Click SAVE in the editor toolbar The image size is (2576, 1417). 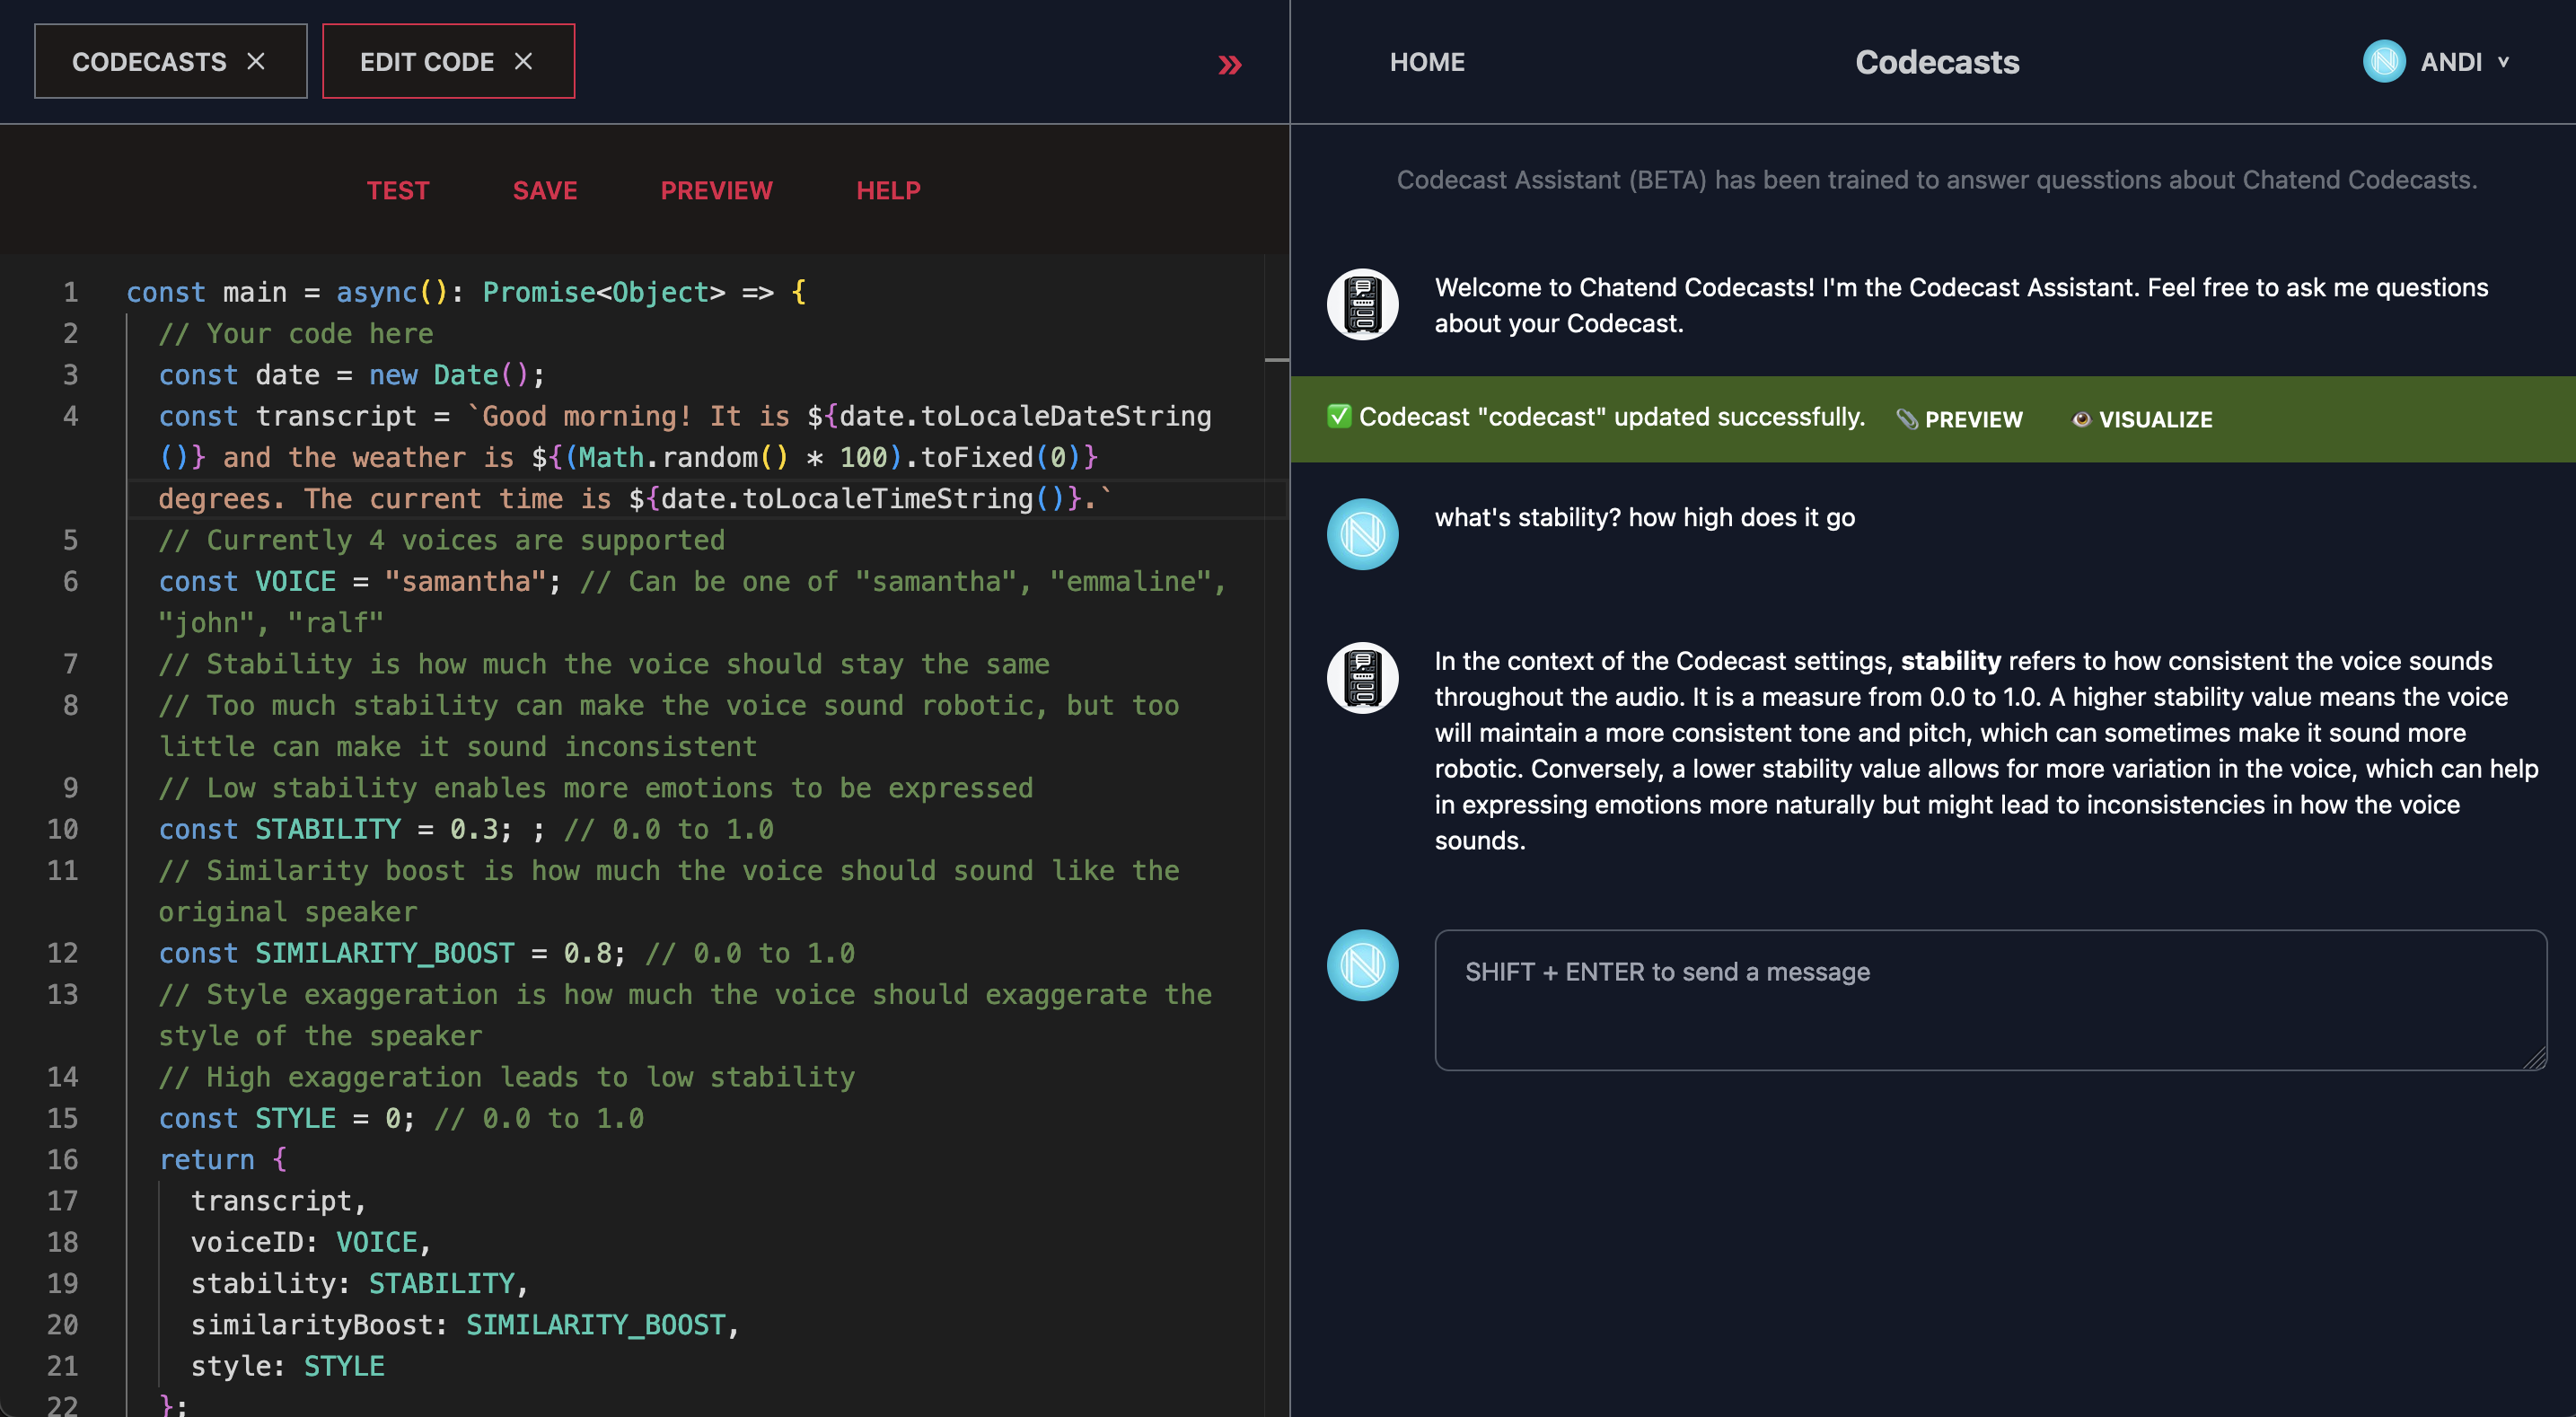coord(545,190)
